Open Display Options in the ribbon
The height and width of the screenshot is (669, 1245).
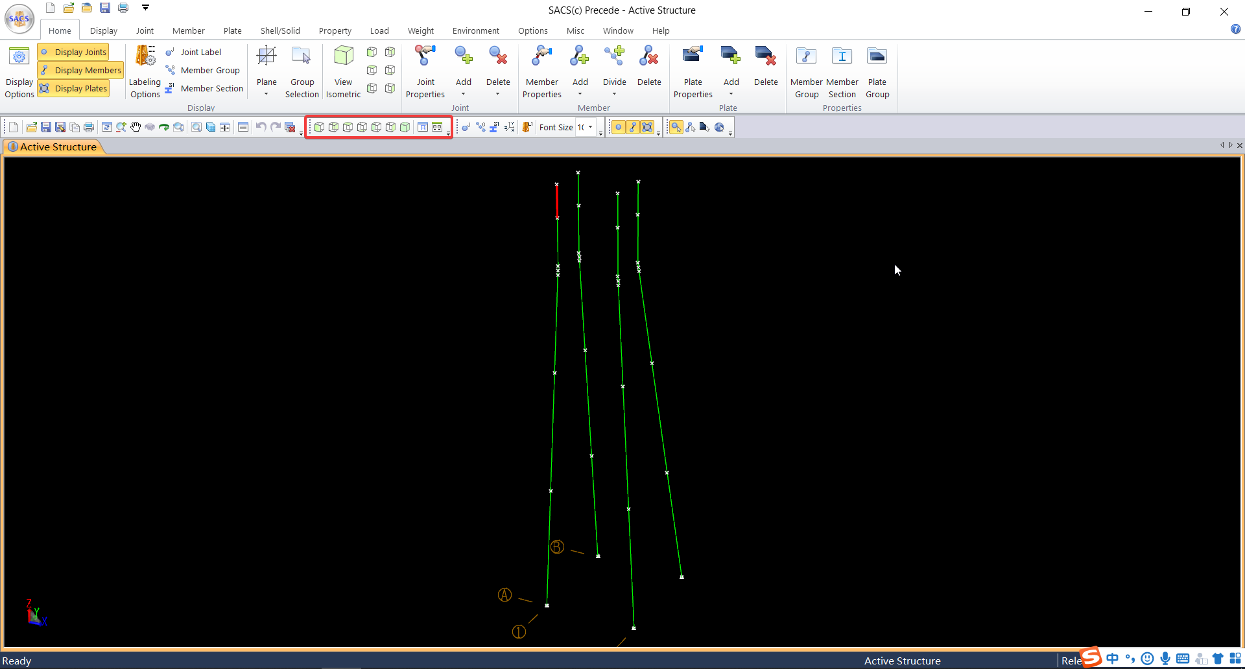coord(19,71)
